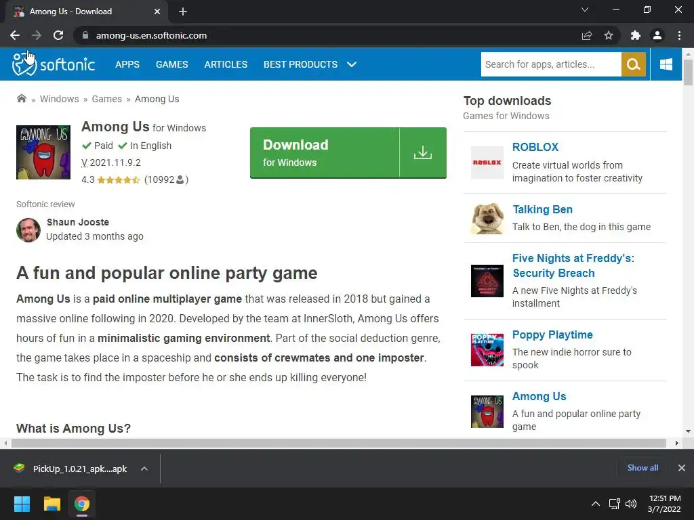Click the horizontal page scrollbar
Viewport: 694px width, 520px height.
pyautogui.click(x=339, y=443)
